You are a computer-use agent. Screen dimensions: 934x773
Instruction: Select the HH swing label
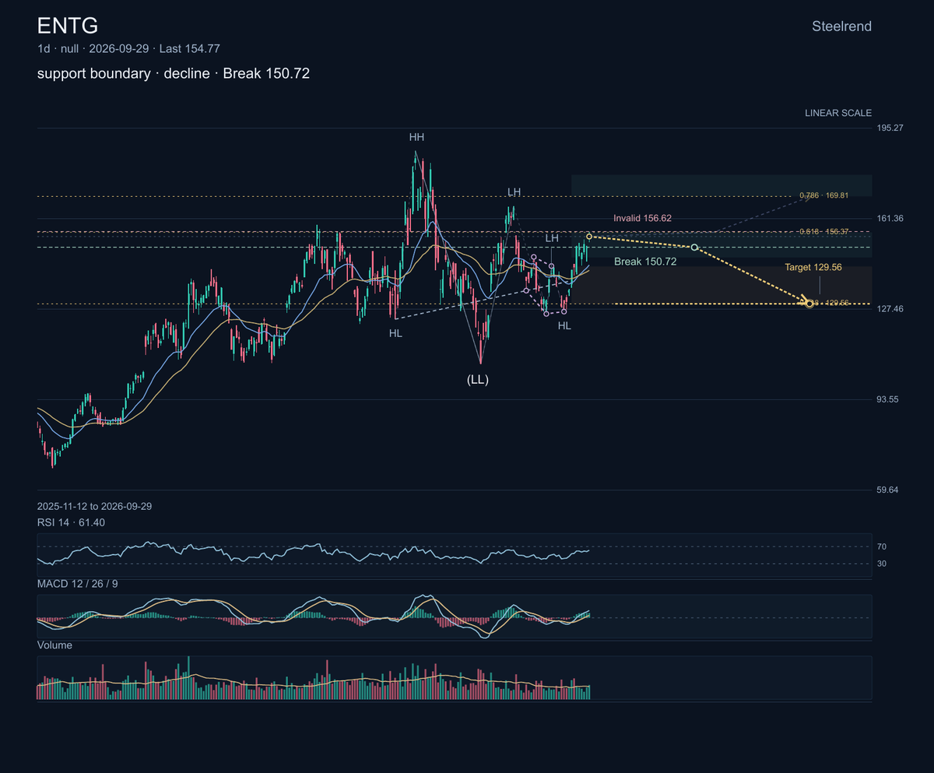[417, 137]
